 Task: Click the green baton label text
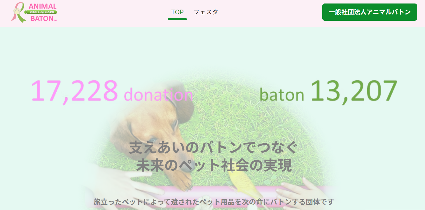[x=282, y=95]
